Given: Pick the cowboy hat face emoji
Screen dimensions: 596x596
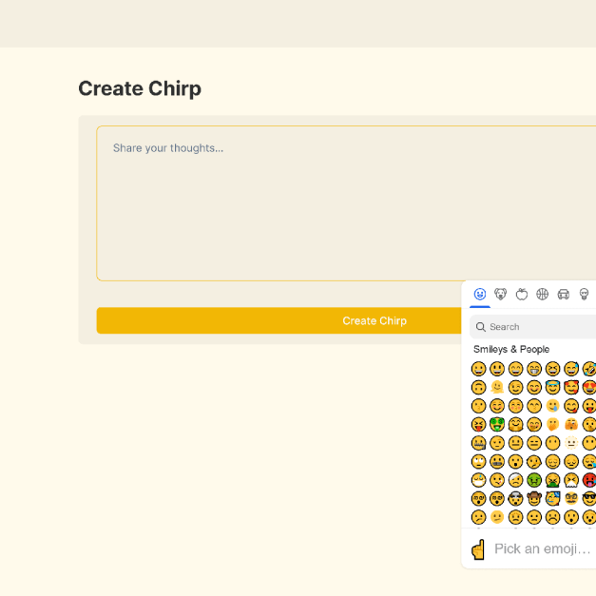Looking at the screenshot, I should pyautogui.click(x=534, y=499).
